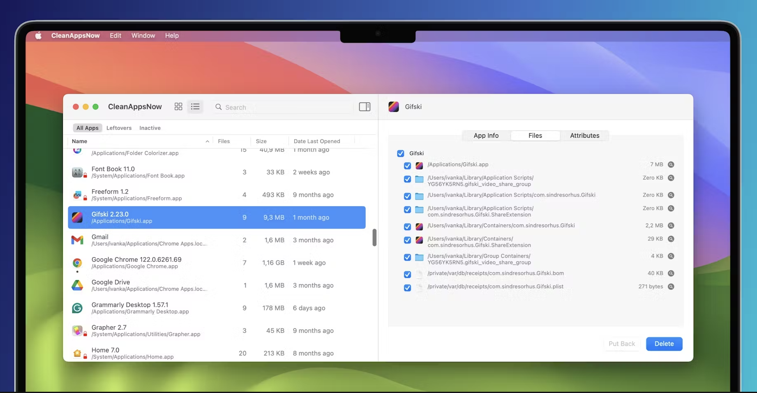Click Gifski icon in selected row

[77, 217]
